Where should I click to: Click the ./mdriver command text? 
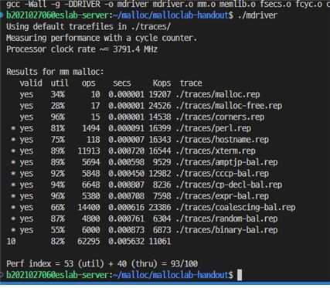pos(257,15)
